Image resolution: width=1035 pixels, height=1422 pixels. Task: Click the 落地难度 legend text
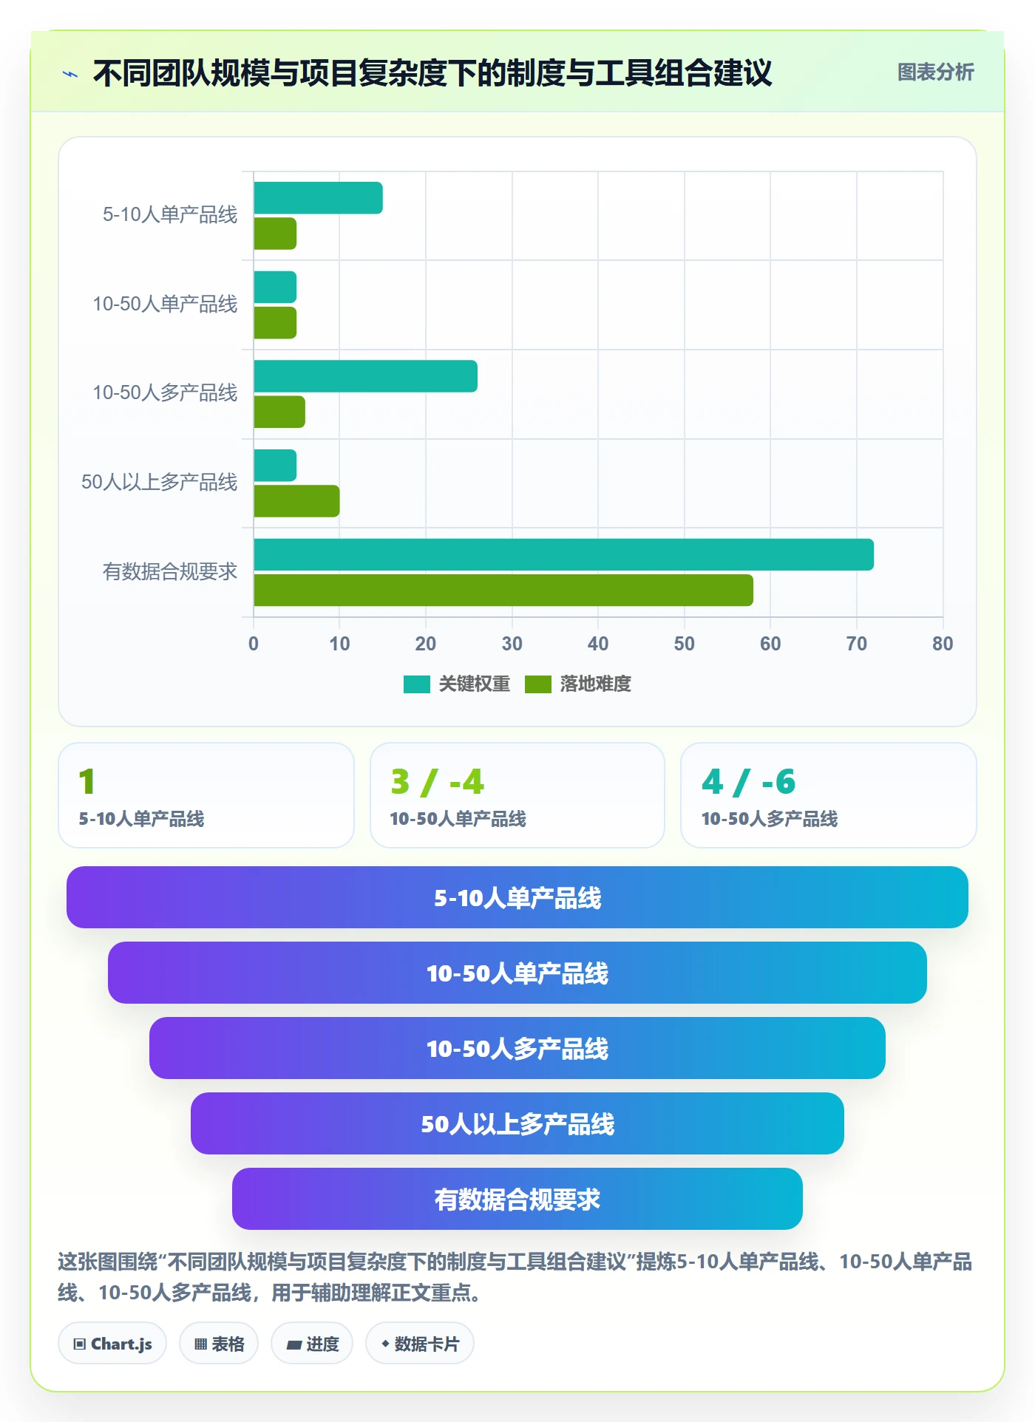(x=595, y=684)
